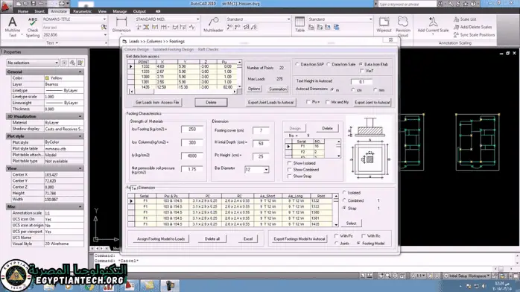Enable Show Combined checkbox

pos(290,170)
